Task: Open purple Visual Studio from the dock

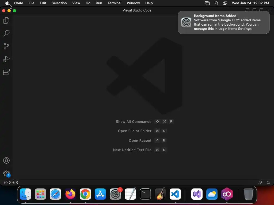Action: (197, 194)
